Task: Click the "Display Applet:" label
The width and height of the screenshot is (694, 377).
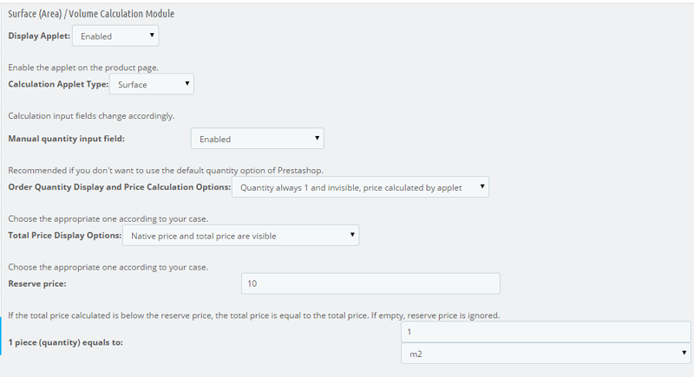Action: pos(39,36)
